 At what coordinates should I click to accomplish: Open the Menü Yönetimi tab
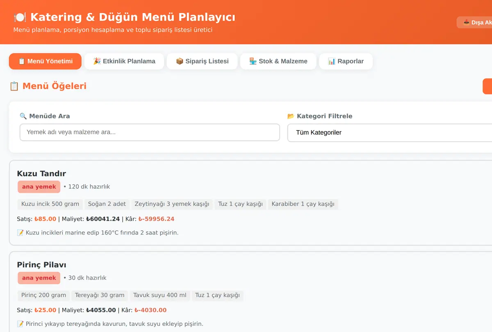pos(45,61)
